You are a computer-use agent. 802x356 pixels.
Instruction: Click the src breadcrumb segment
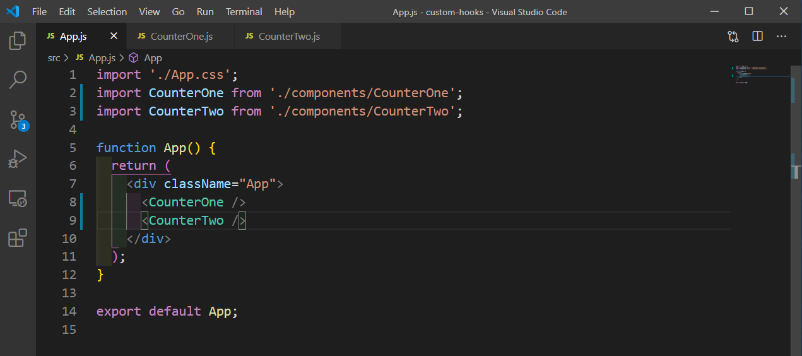click(x=54, y=57)
